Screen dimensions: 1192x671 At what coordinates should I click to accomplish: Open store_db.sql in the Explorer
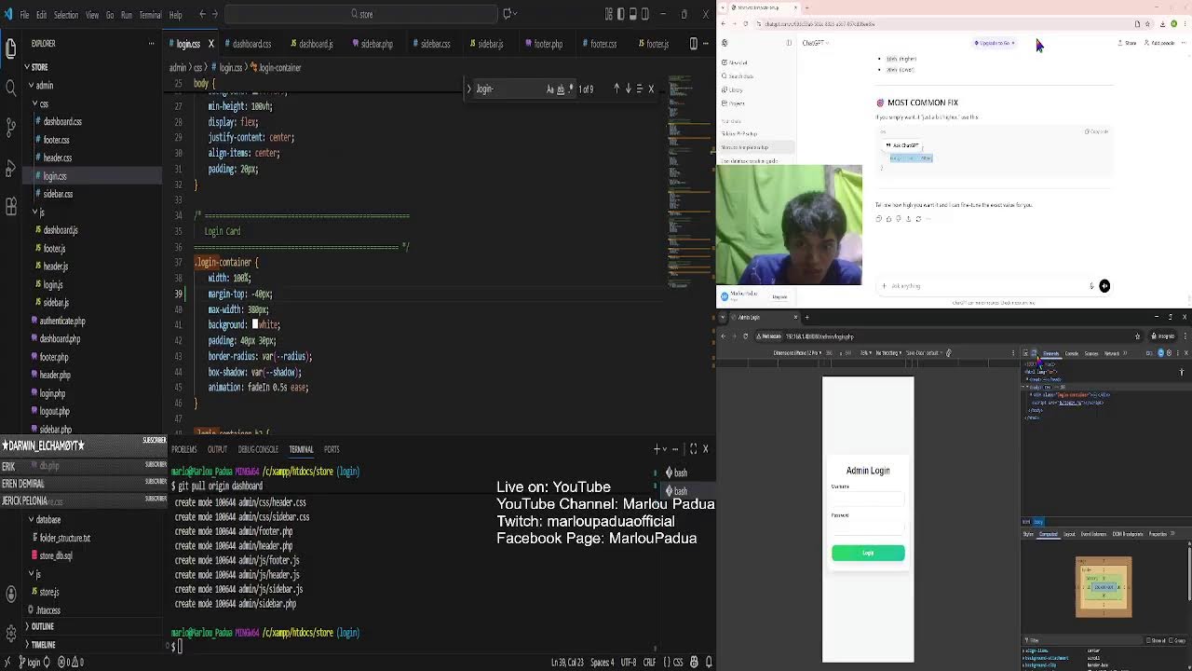(55, 555)
